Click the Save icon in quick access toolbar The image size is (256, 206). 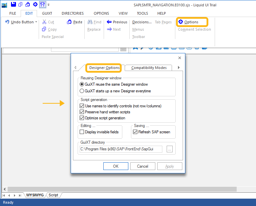[x=13, y=4]
